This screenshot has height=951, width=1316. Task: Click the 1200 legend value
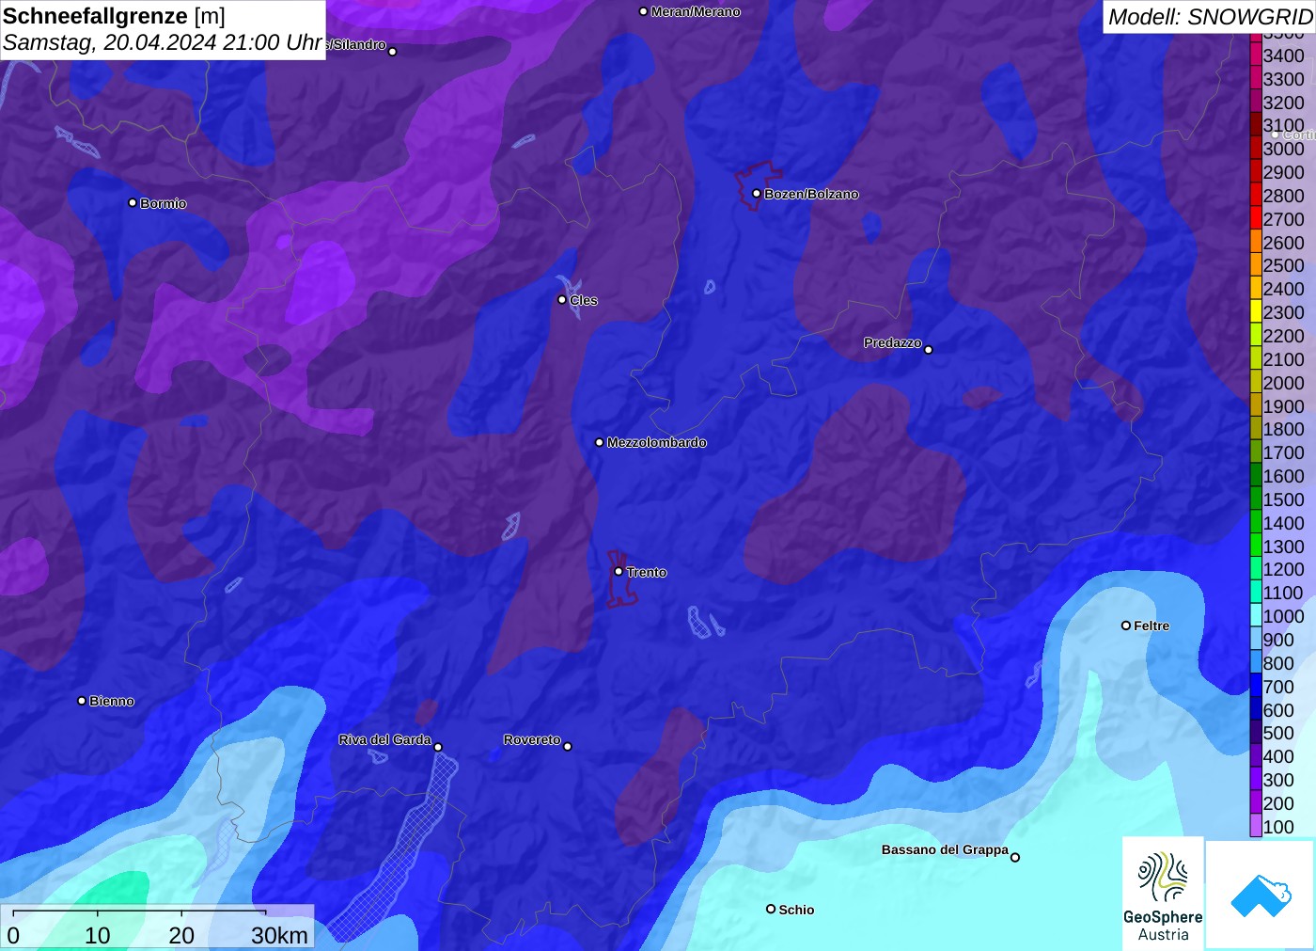pyautogui.click(x=1283, y=569)
